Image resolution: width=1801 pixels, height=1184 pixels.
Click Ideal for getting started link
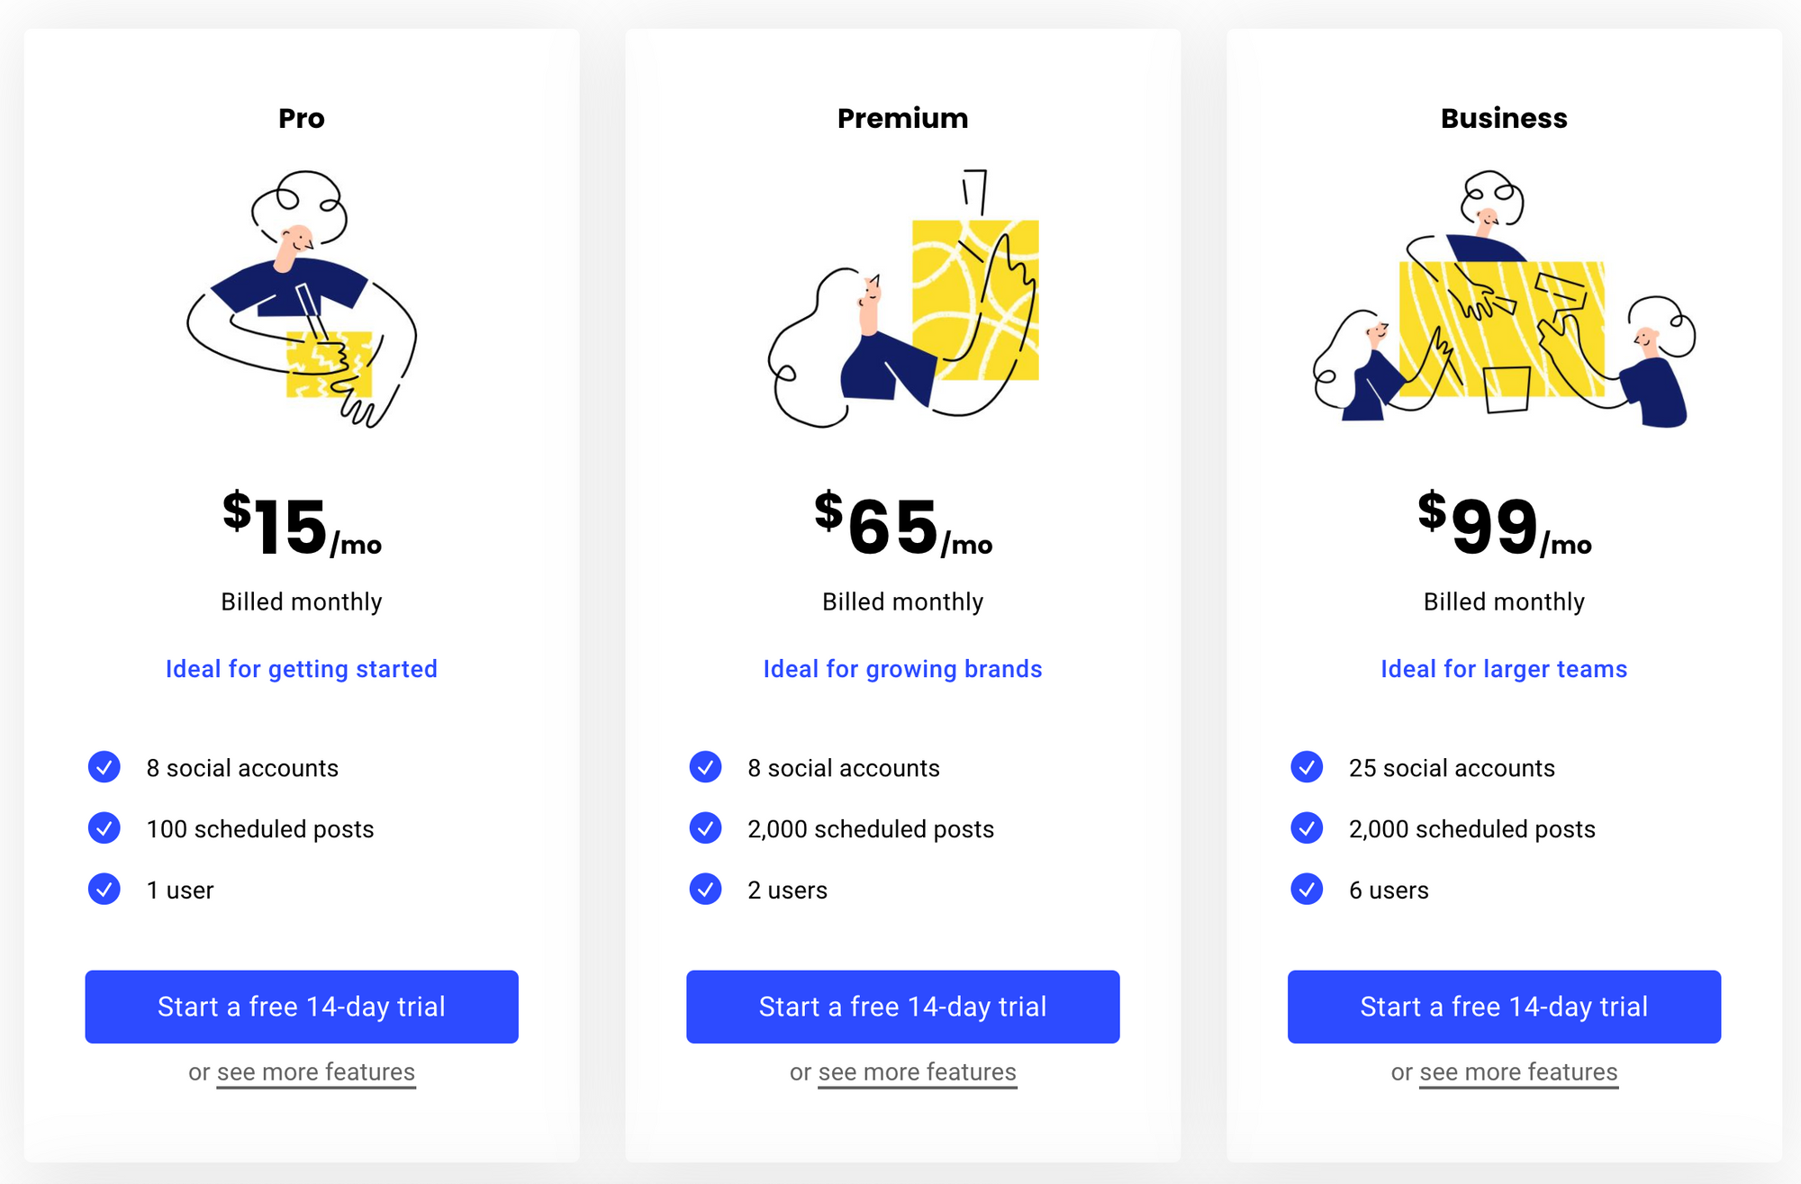point(302,669)
